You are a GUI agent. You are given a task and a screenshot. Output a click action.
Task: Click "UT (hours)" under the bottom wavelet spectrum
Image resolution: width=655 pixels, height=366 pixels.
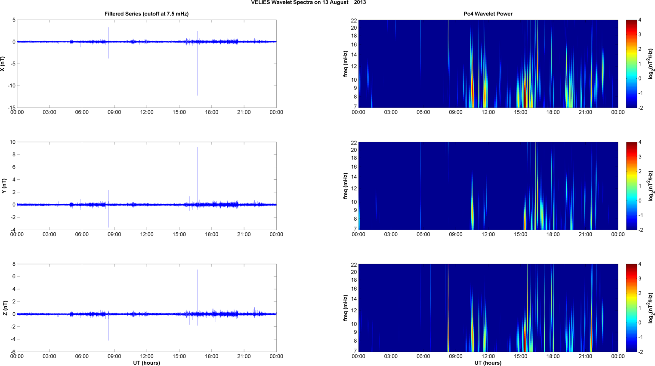click(x=488, y=363)
